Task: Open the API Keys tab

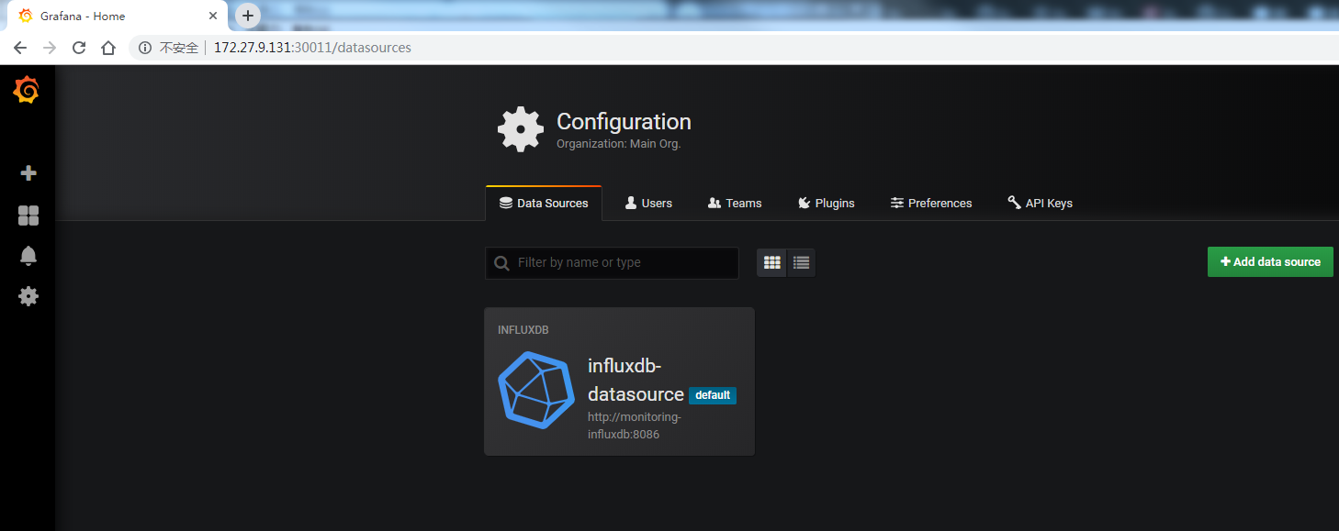Action: tap(1040, 203)
